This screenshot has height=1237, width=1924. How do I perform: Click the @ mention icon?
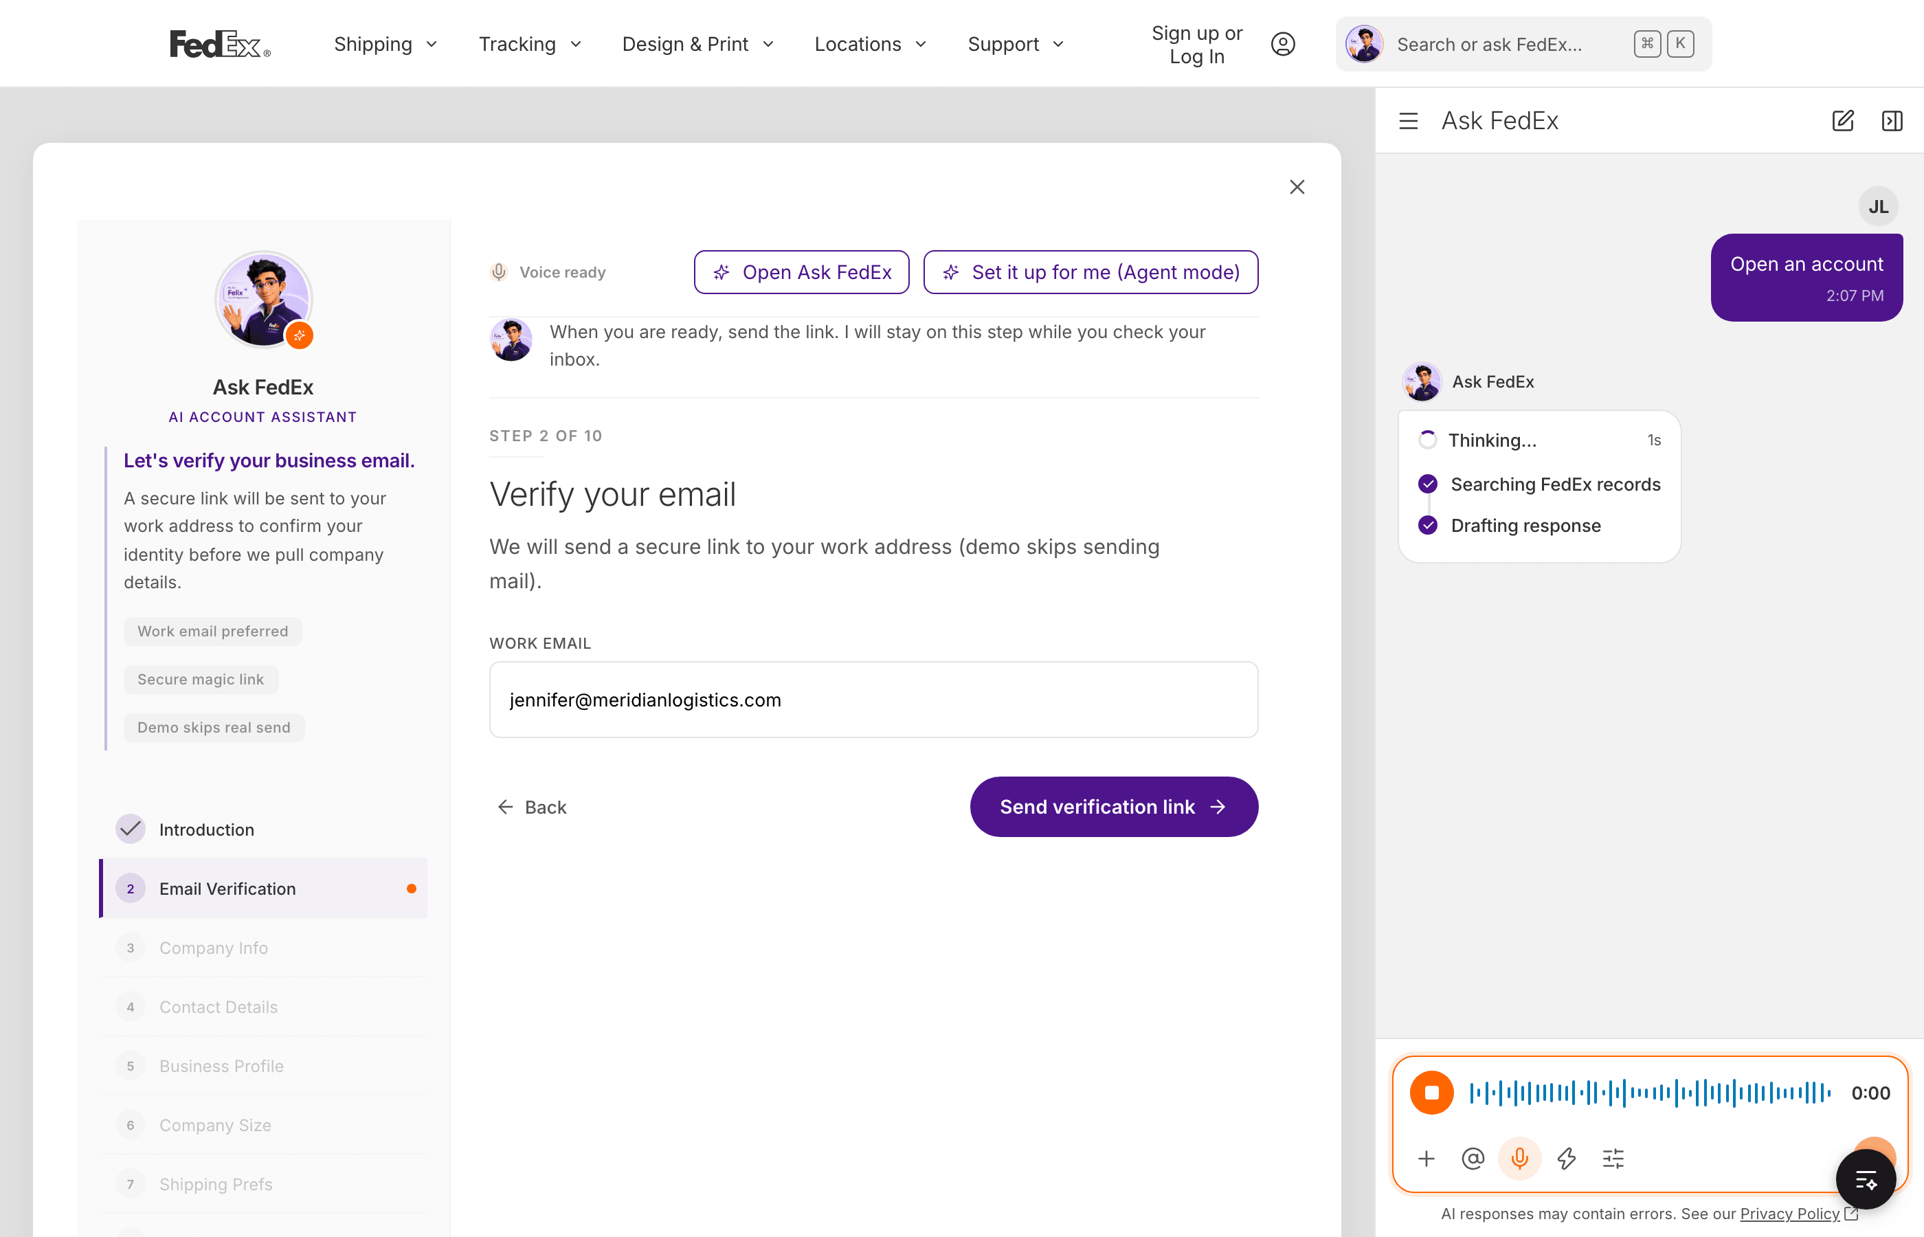pos(1473,1158)
